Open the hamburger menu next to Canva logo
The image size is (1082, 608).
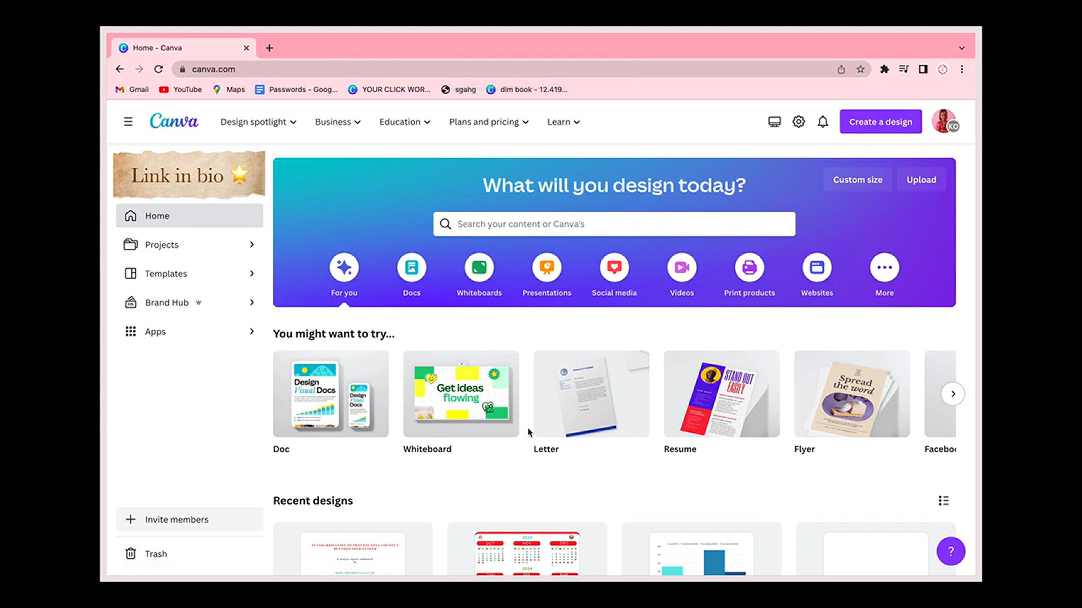pyautogui.click(x=128, y=122)
